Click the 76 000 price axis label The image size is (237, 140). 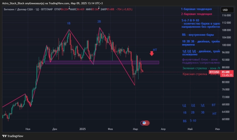226,89
